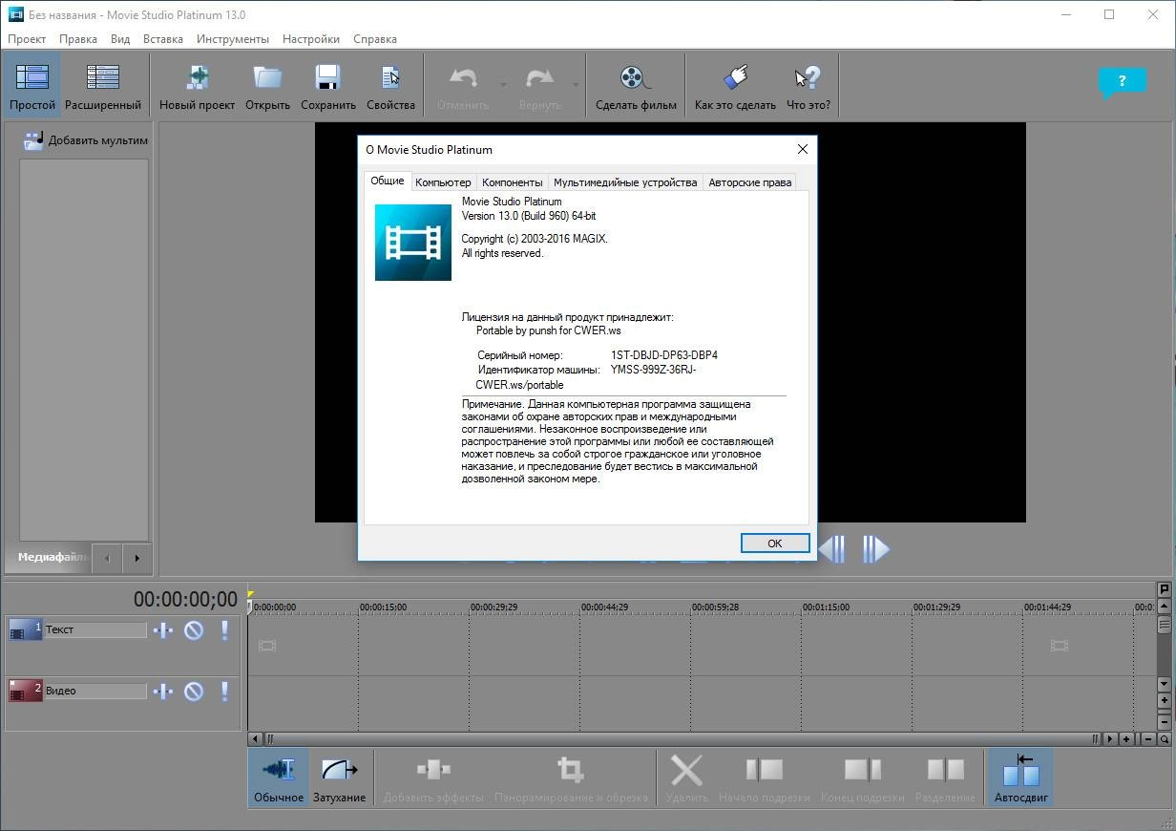Click the Version 13.0 (Build 960) text

[529, 216]
